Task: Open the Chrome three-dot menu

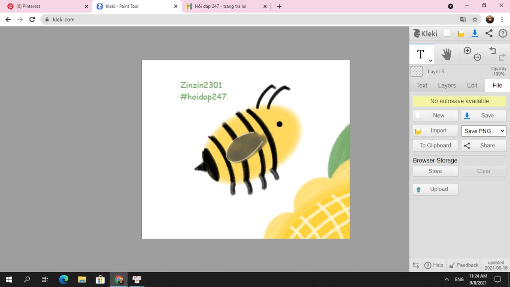Action: pos(502,19)
